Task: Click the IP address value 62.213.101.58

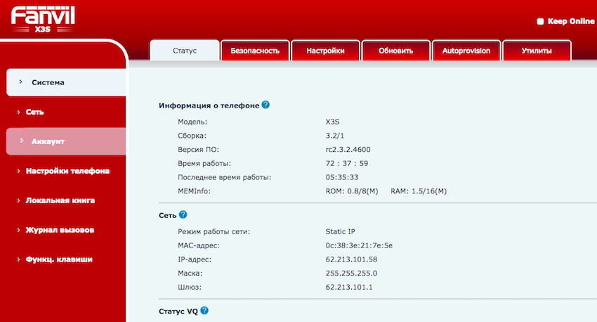Action: coord(351,259)
